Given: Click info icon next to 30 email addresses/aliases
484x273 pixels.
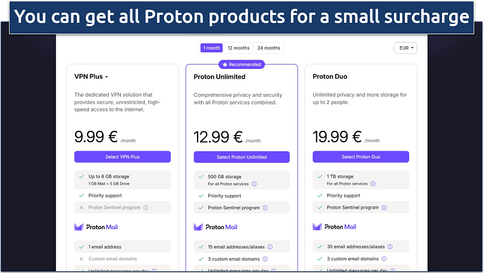Looking at the screenshot, I should (x=389, y=247).
